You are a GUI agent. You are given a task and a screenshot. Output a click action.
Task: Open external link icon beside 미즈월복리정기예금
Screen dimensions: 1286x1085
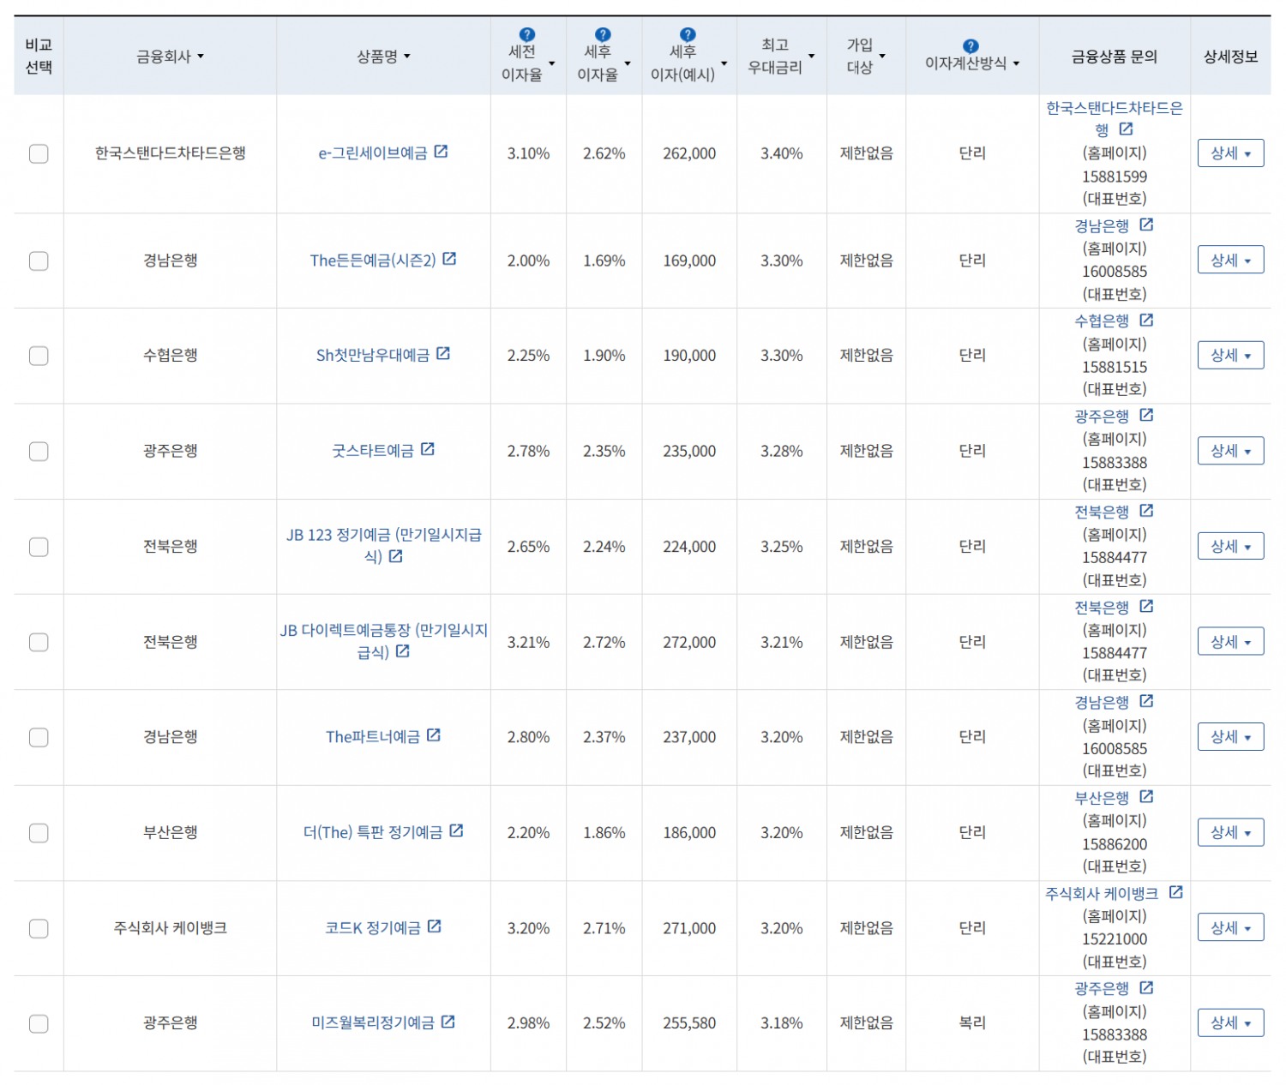[x=448, y=1022]
